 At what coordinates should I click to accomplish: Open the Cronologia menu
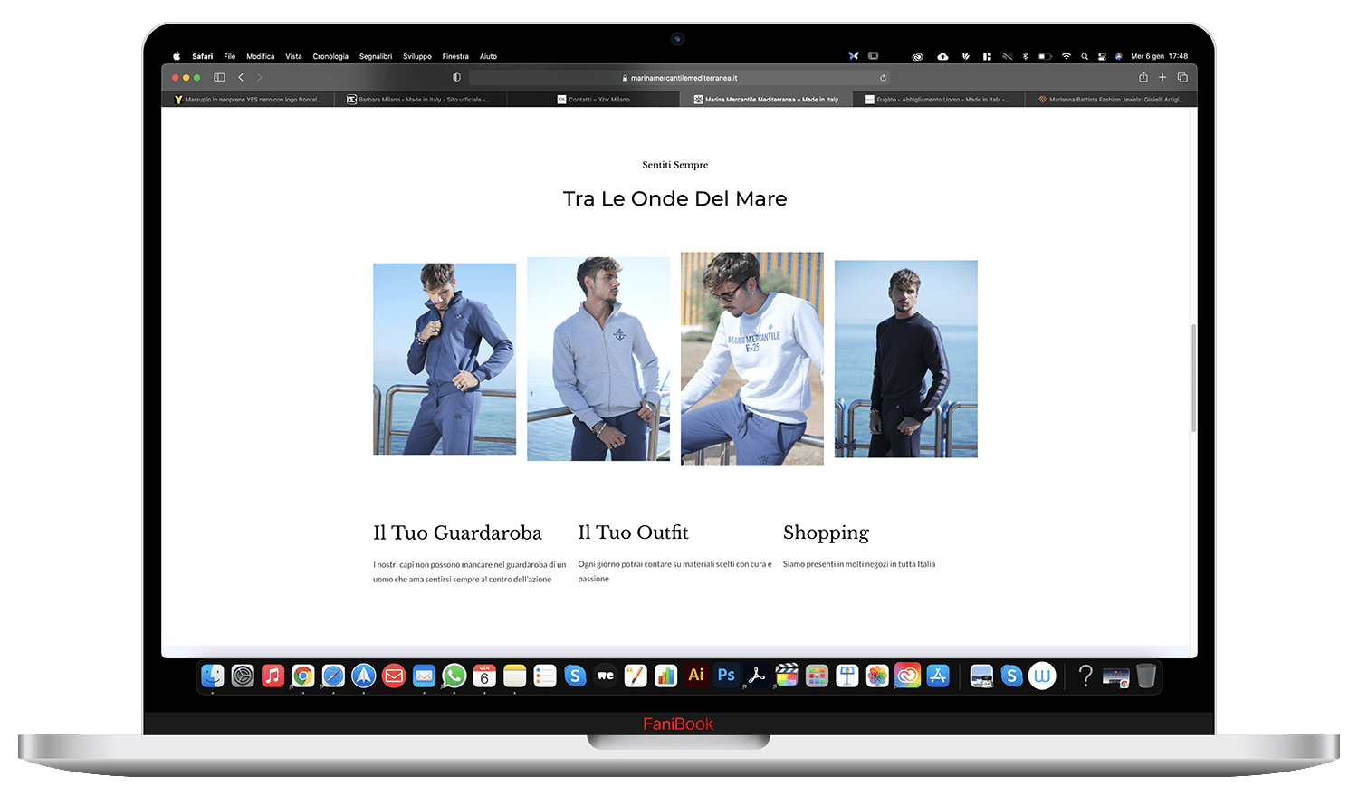click(330, 56)
